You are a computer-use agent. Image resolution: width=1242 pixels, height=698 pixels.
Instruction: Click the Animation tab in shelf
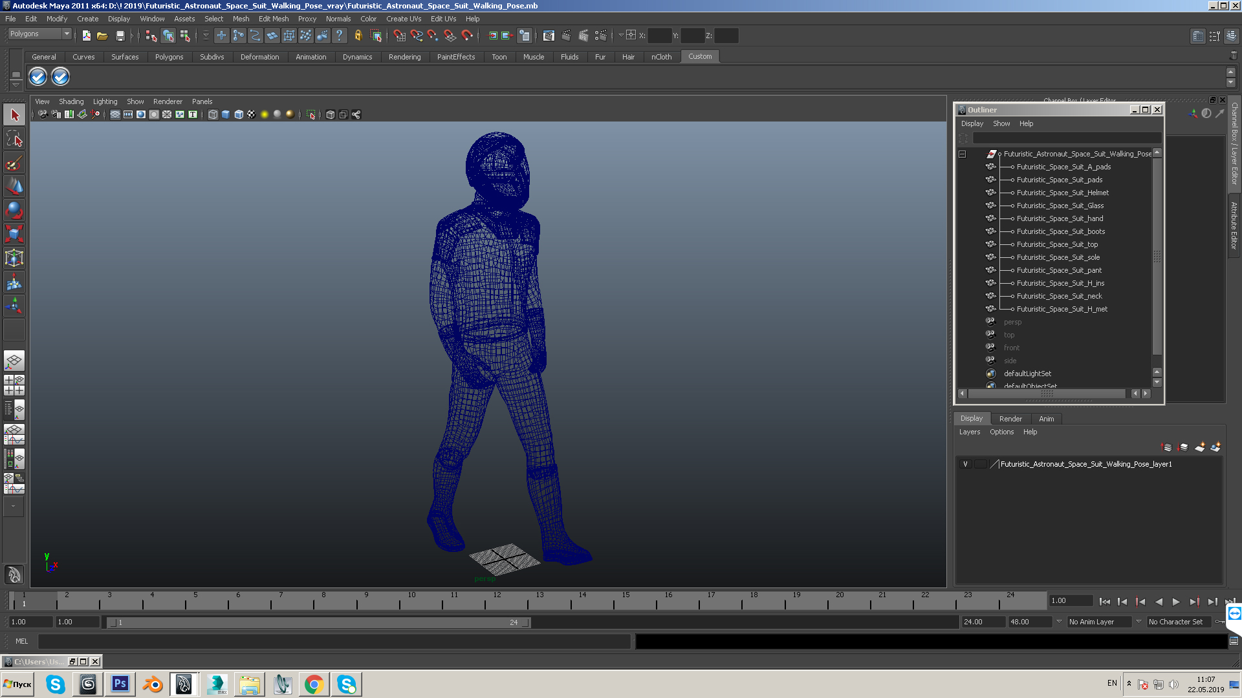coord(310,56)
